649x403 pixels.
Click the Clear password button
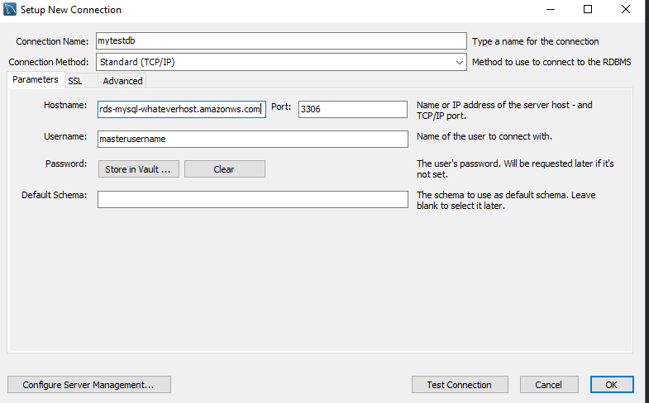pos(224,169)
